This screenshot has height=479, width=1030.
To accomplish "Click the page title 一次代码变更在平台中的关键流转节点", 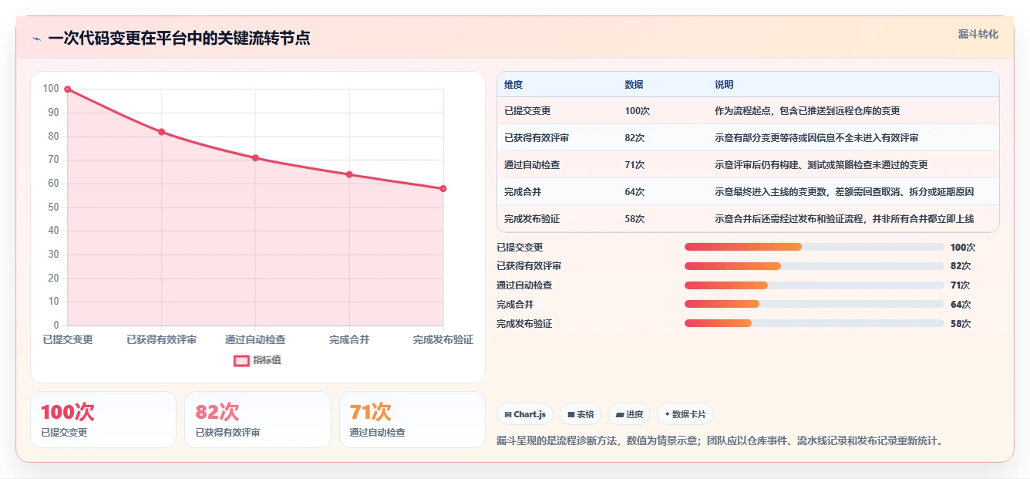I will [x=179, y=39].
